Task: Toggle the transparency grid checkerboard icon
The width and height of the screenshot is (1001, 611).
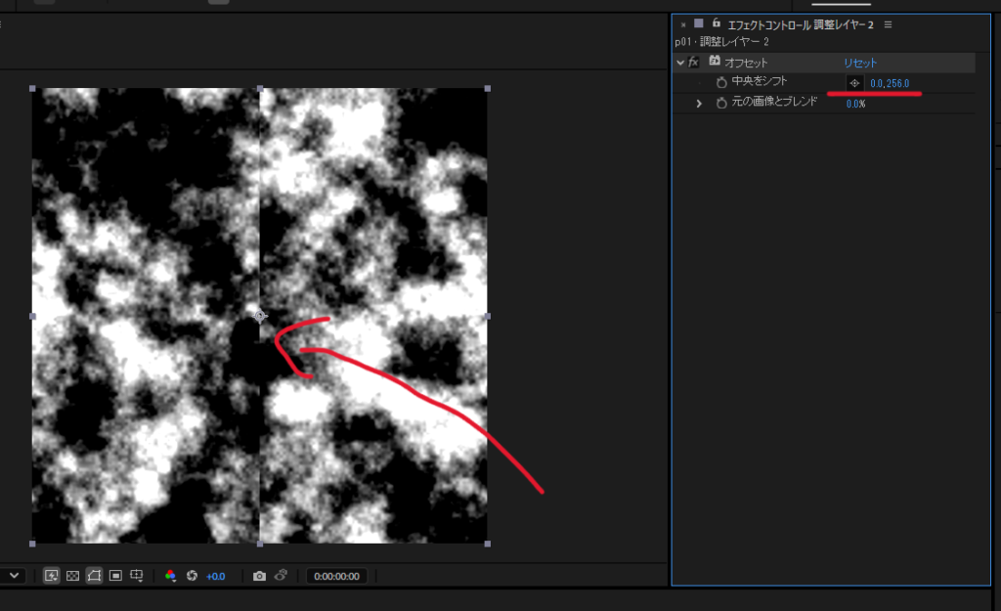Action: 72,576
